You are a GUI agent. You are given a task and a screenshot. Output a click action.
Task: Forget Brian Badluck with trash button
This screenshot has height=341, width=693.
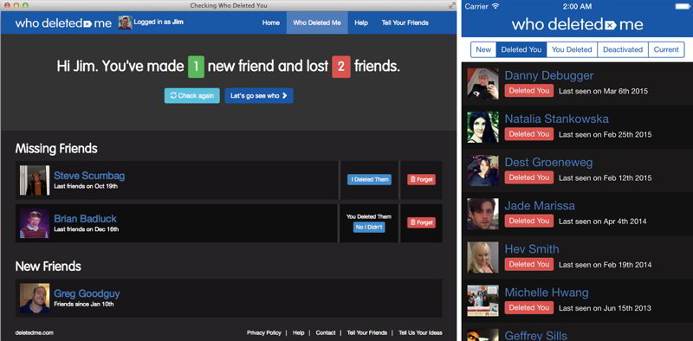coord(421,222)
